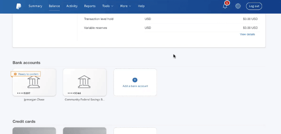Click the Community Federal Savings bank icon
Image resolution: width=281 pixels, height=134 pixels.
point(84,82)
